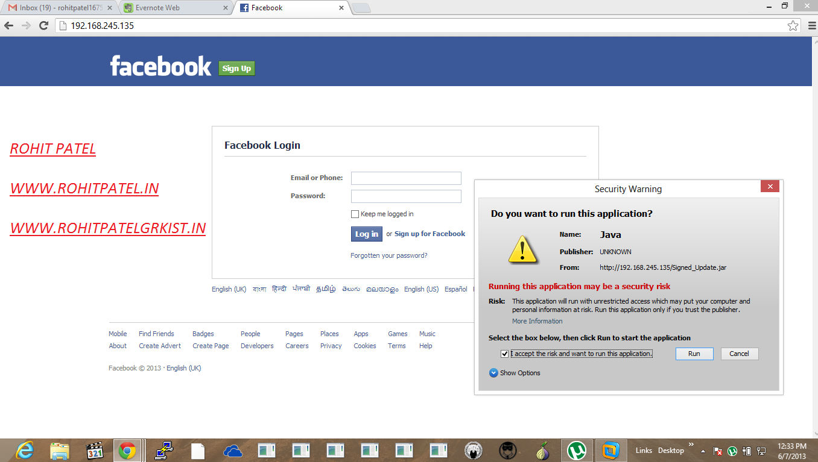This screenshot has width=818, height=462.
Task: Tick the Keep me logged in checkbox
Action: click(x=355, y=214)
